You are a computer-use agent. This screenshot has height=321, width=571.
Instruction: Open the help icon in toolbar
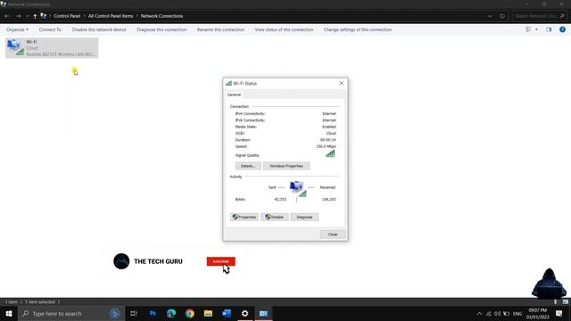pos(562,29)
